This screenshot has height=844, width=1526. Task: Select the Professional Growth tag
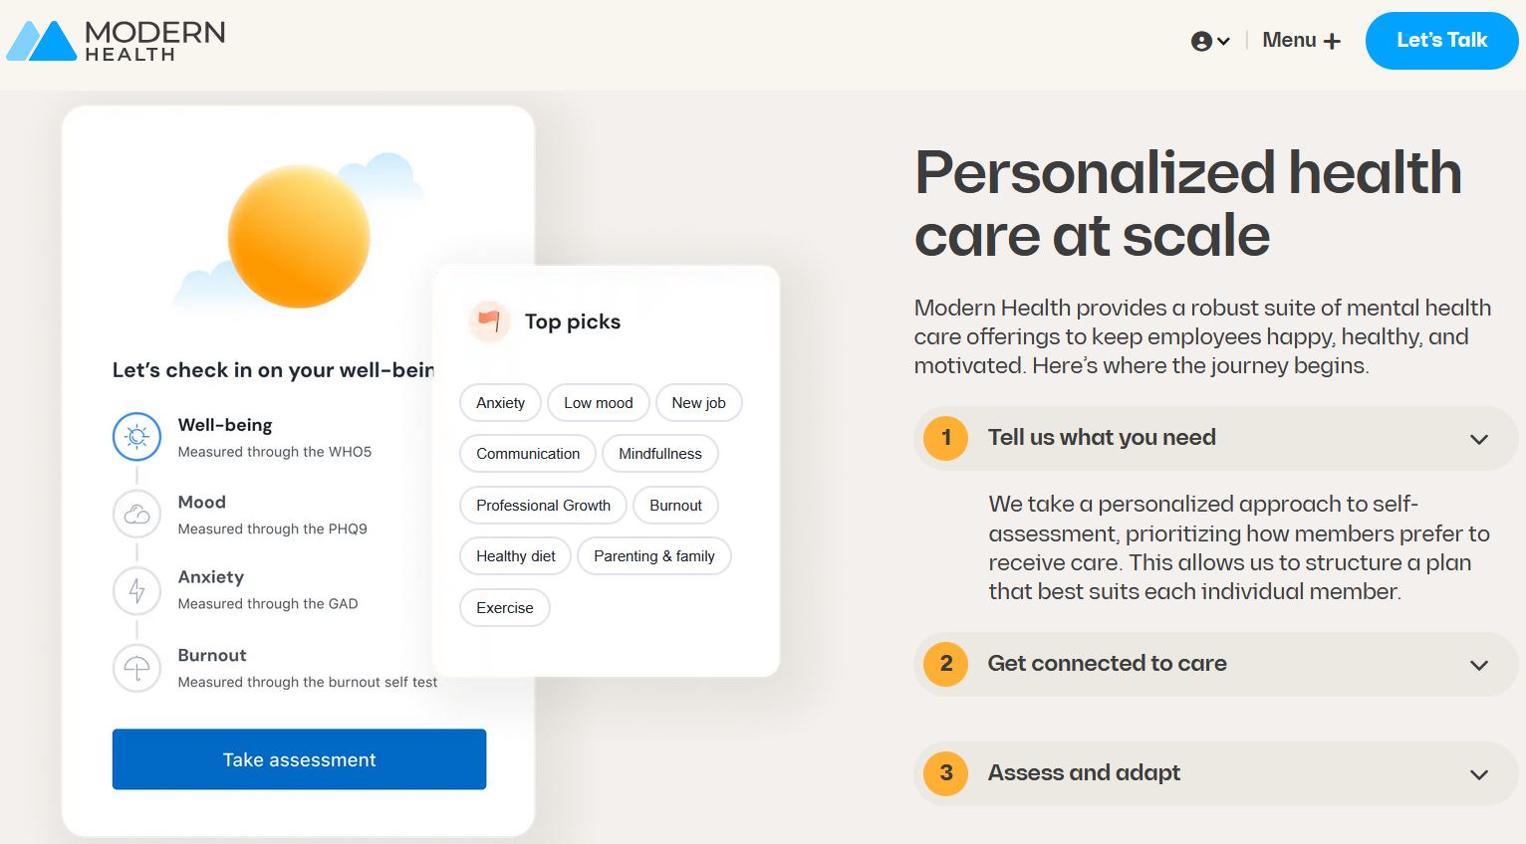542,505
